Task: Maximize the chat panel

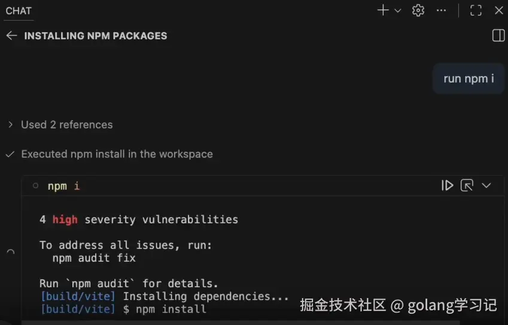Action: (476, 10)
